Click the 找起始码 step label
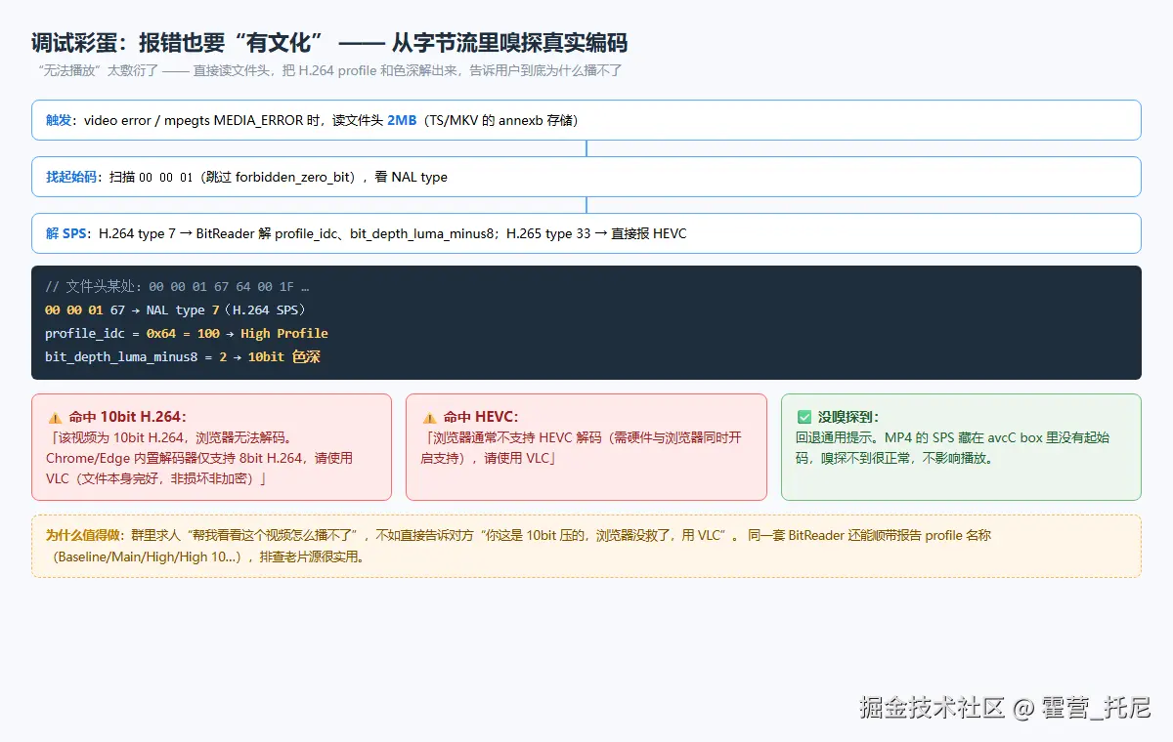The height and width of the screenshot is (742, 1173). [71, 177]
